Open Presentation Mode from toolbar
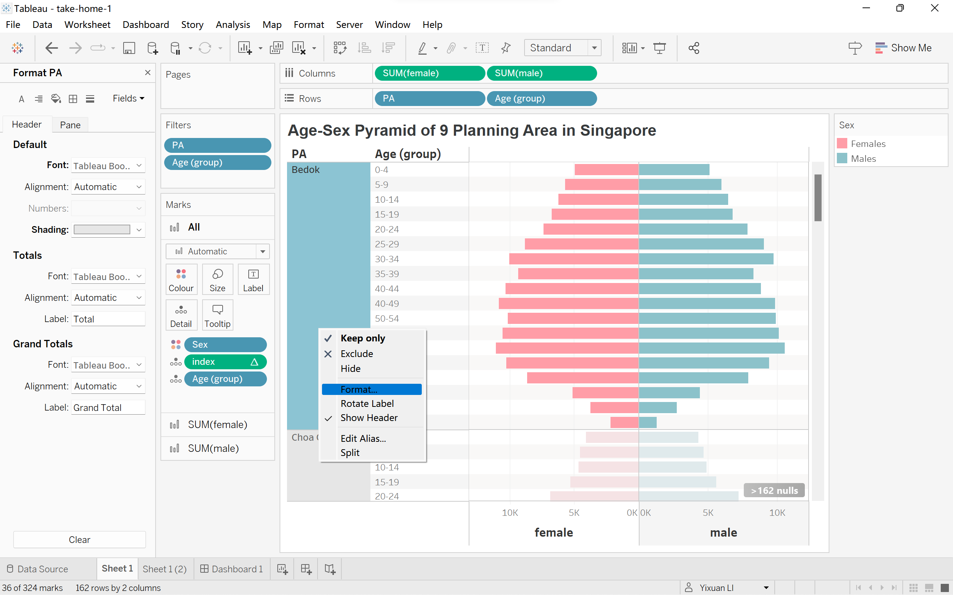 (659, 48)
